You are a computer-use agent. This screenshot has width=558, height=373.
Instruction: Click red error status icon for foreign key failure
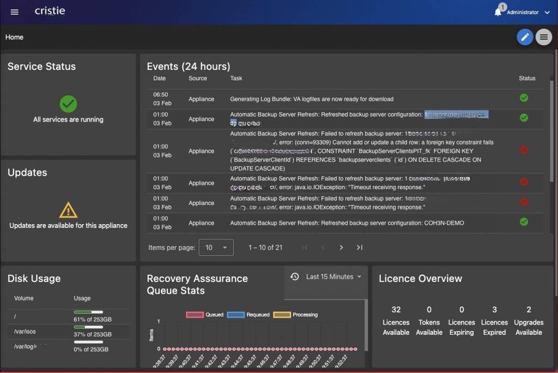tap(524, 150)
